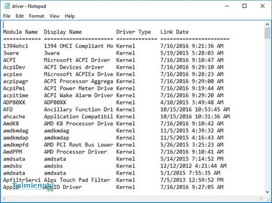Click the module name AcpiPmi

(14, 88)
